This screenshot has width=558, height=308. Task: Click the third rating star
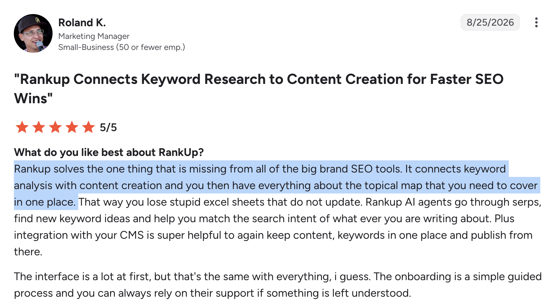(55, 127)
